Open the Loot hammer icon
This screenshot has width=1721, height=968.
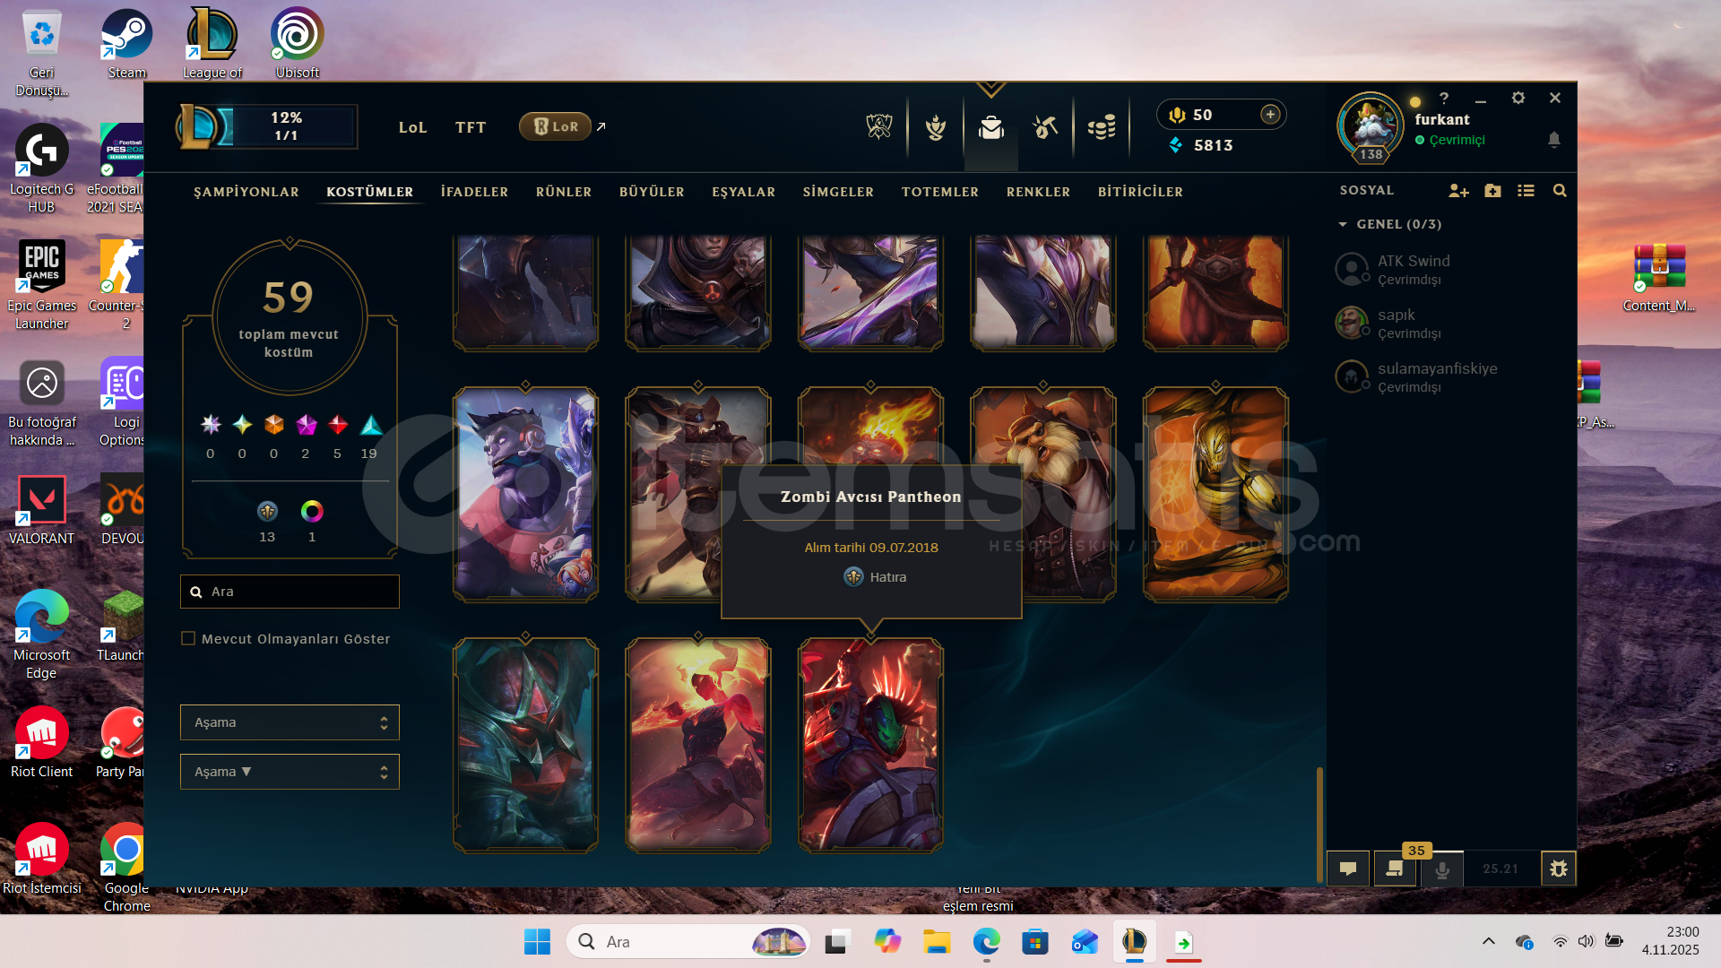(1045, 127)
